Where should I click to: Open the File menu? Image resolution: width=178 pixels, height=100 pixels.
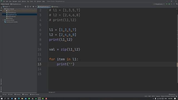pyautogui.click(x=4, y=1)
